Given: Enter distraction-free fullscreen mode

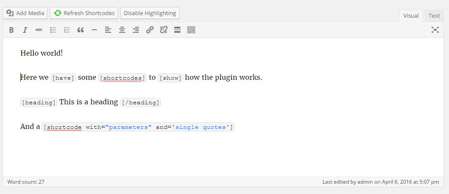Looking at the screenshot, I should pos(435,30).
